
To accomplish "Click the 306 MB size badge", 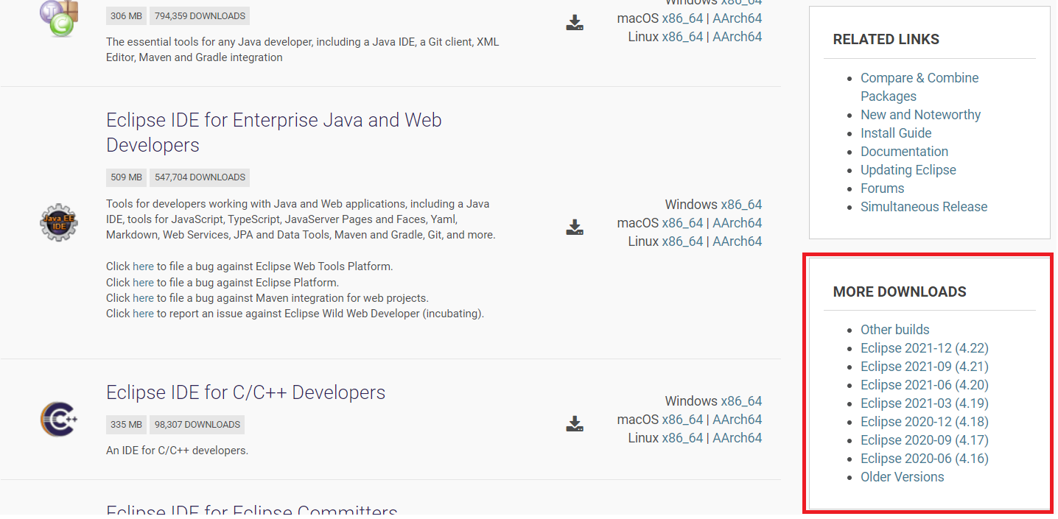I will (126, 15).
